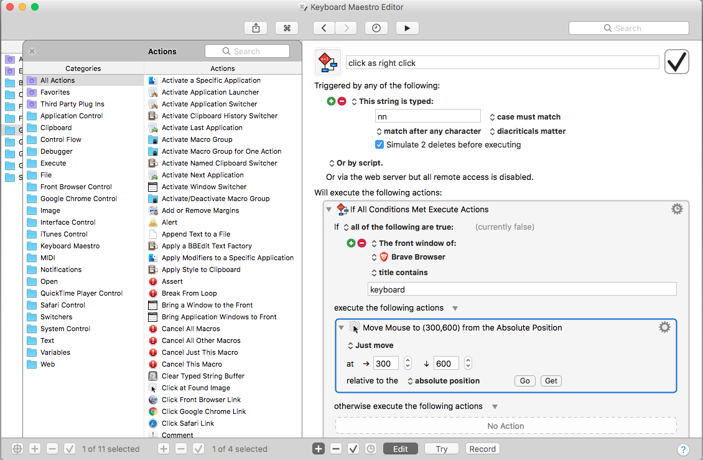The height and width of the screenshot is (460, 703).
Task: Open the 'The front window of' condition menu
Action: (414, 243)
